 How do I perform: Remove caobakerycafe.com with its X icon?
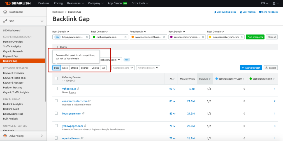(x=125, y=37)
